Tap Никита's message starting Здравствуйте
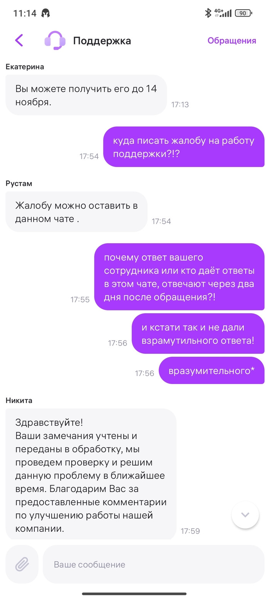 click(x=91, y=474)
